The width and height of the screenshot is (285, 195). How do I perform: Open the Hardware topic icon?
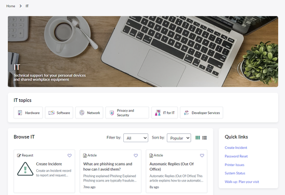[20, 113]
